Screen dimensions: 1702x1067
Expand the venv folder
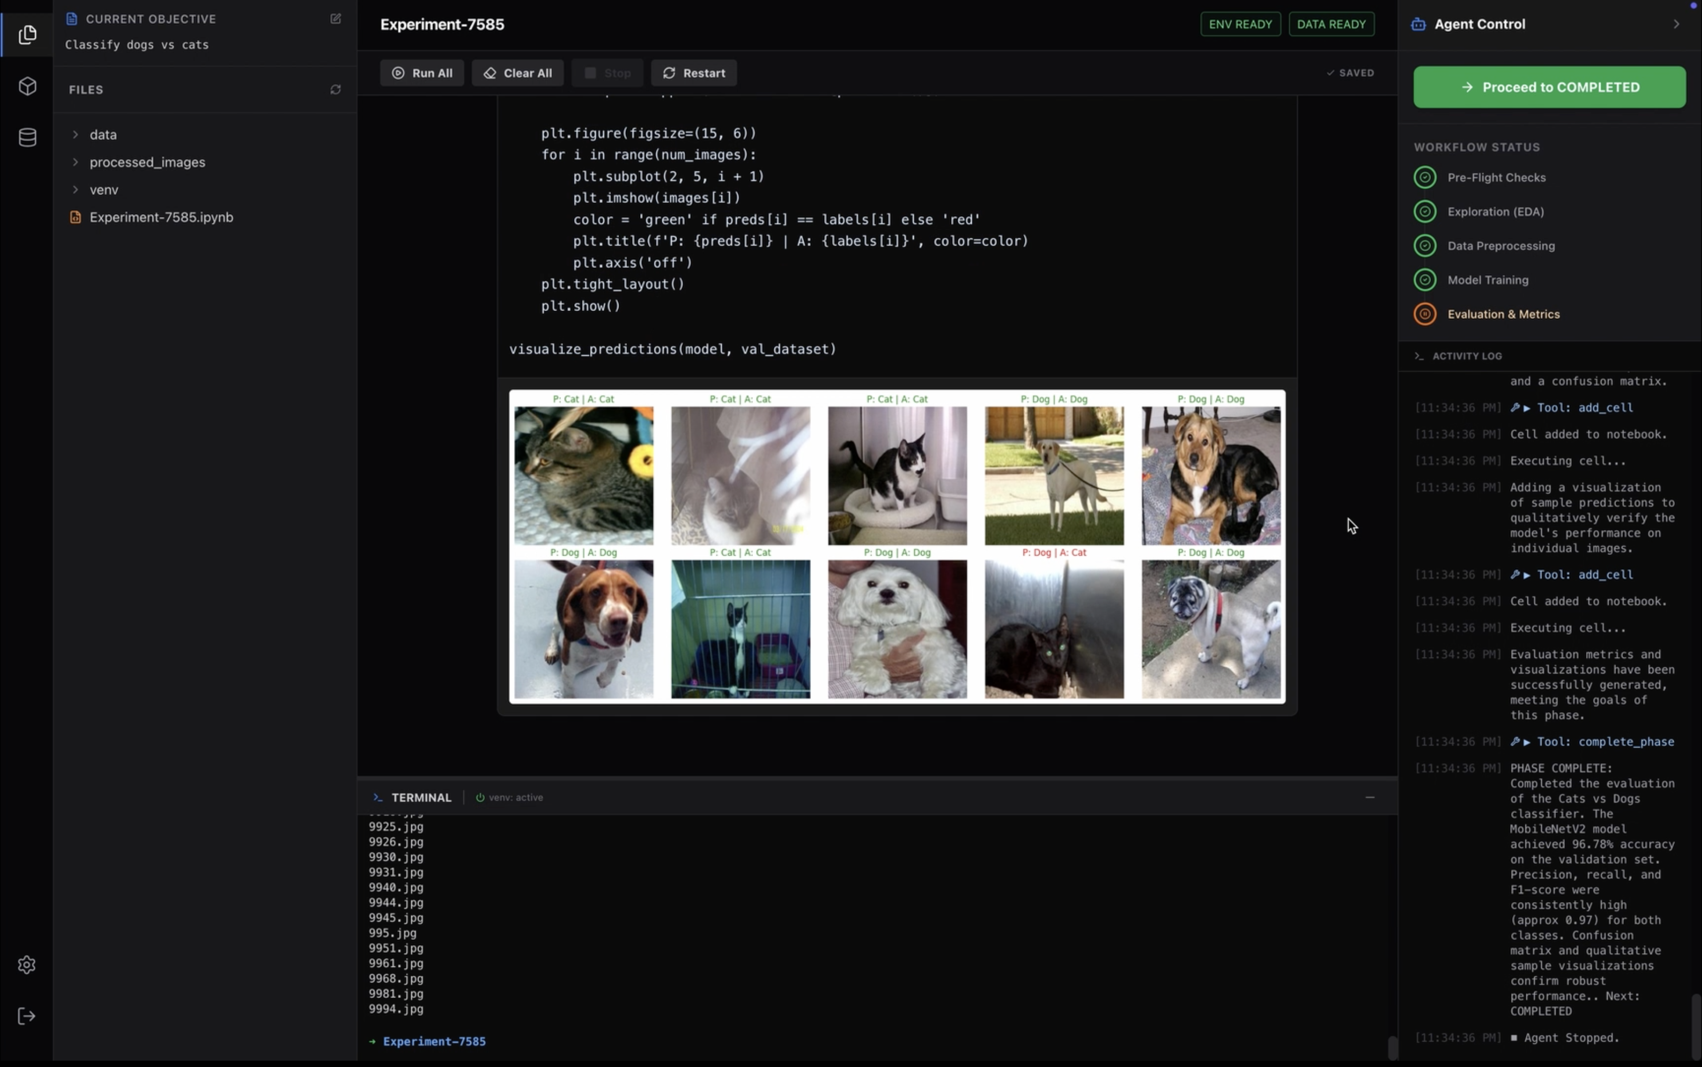tap(103, 190)
